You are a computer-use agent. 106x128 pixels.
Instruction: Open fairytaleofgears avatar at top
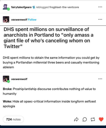click(6, 7)
